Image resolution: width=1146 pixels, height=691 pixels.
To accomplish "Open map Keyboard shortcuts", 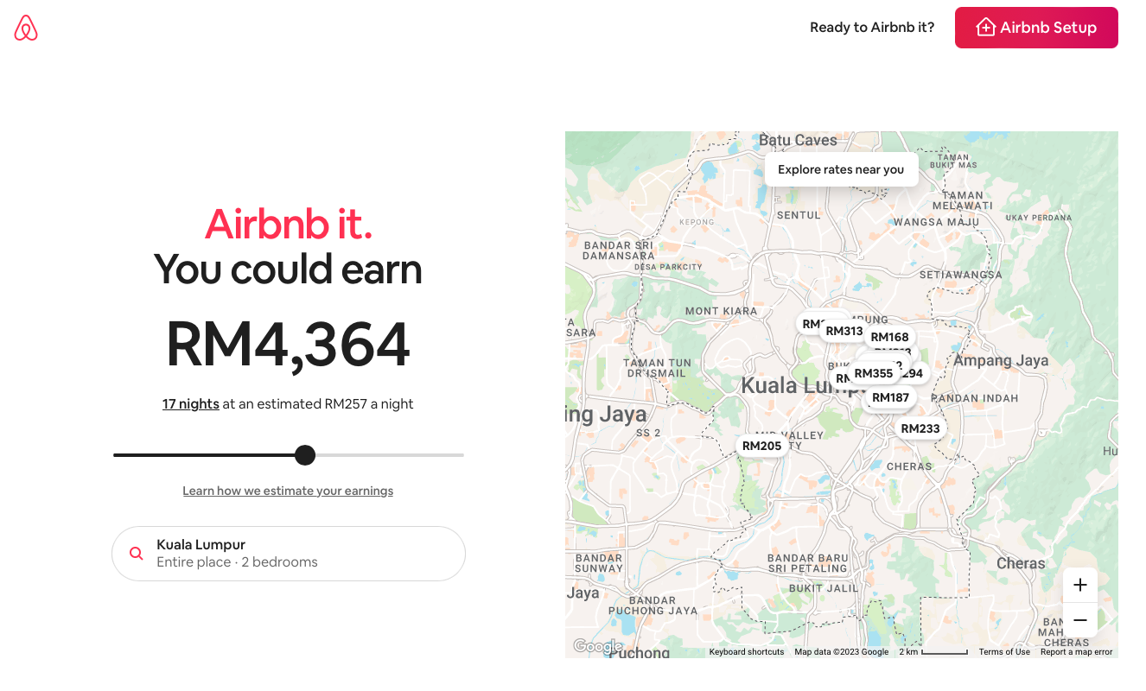I will [746, 652].
